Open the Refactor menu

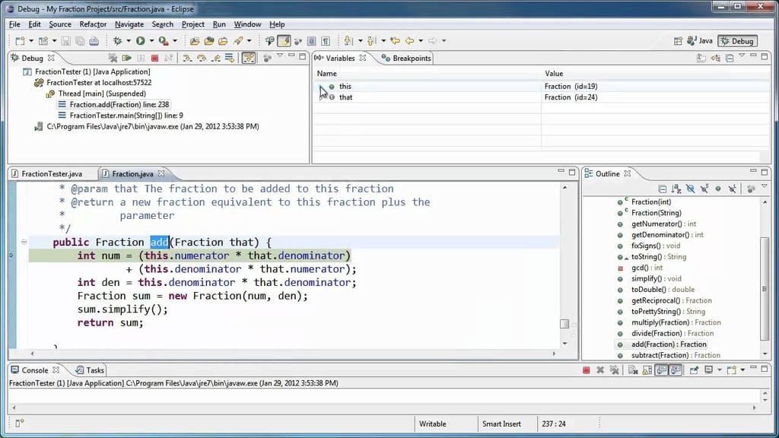[92, 24]
